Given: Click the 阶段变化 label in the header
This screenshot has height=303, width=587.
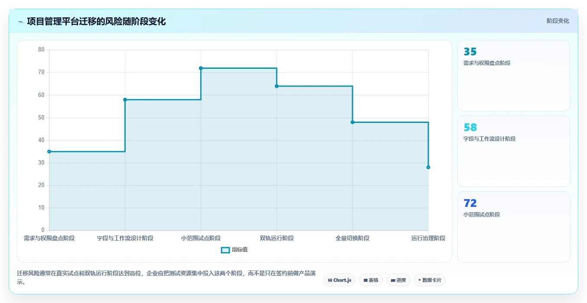Looking at the screenshot, I should tap(558, 21).
